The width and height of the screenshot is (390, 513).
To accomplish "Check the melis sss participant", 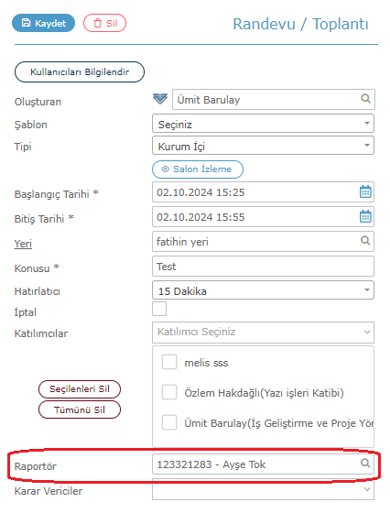I will (169, 362).
